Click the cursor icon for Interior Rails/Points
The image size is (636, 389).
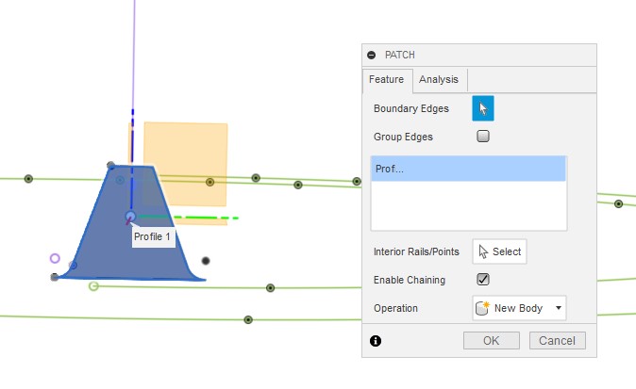click(x=484, y=251)
